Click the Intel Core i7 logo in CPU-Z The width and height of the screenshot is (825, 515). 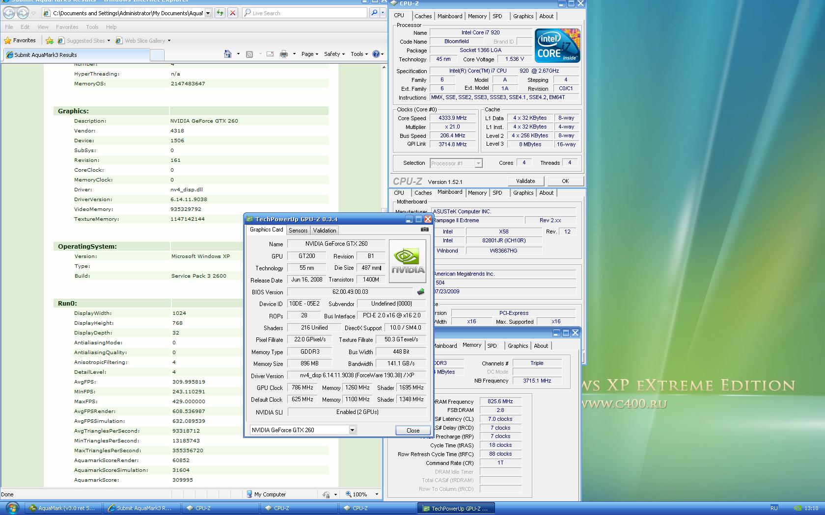(557, 45)
